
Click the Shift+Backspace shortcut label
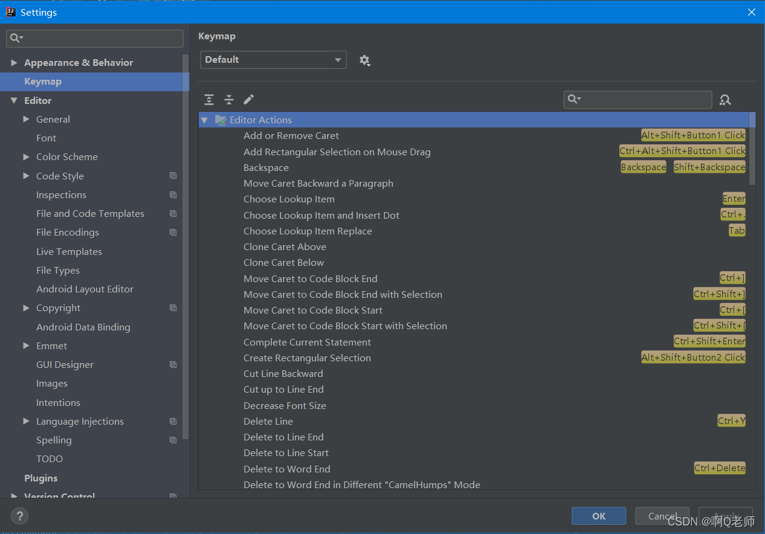click(x=709, y=167)
